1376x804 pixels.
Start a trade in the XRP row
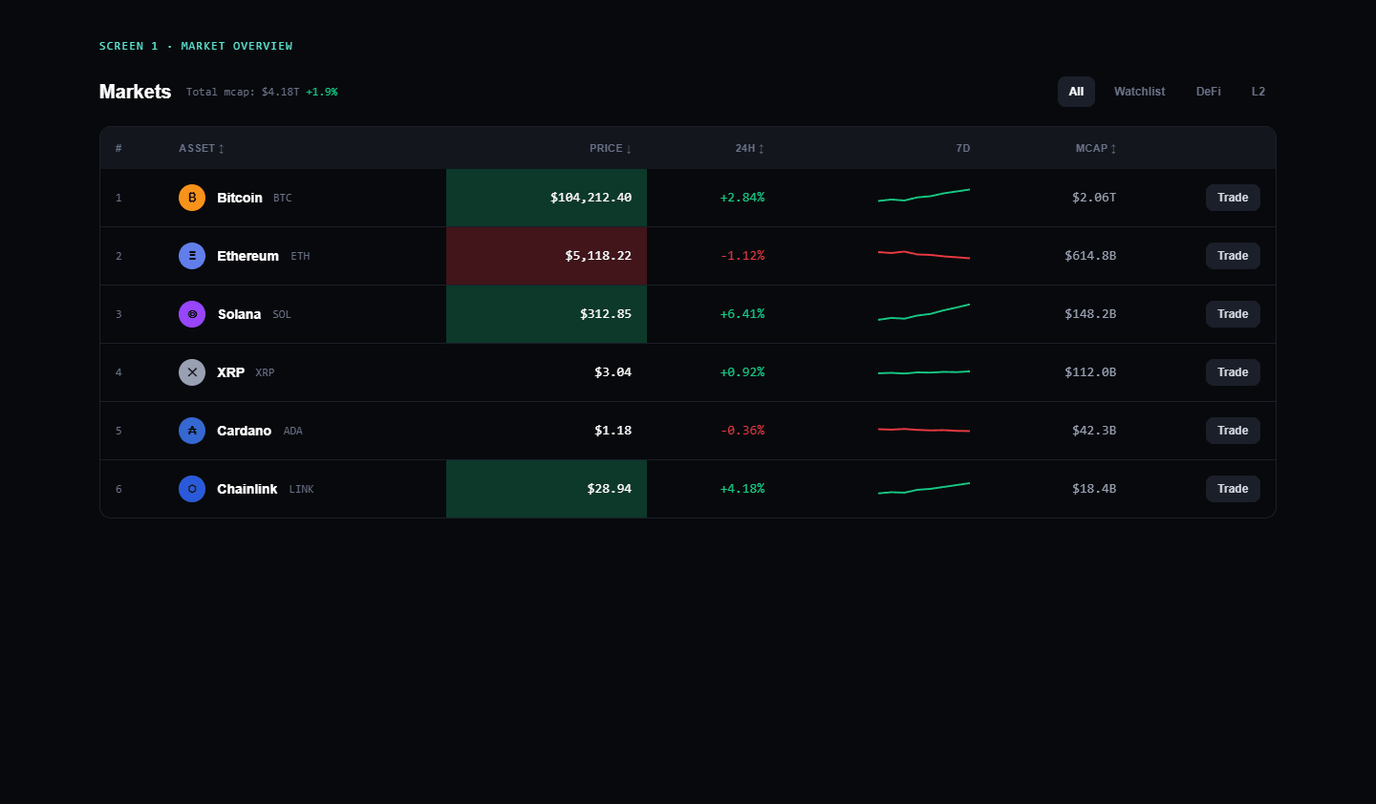[1233, 372]
